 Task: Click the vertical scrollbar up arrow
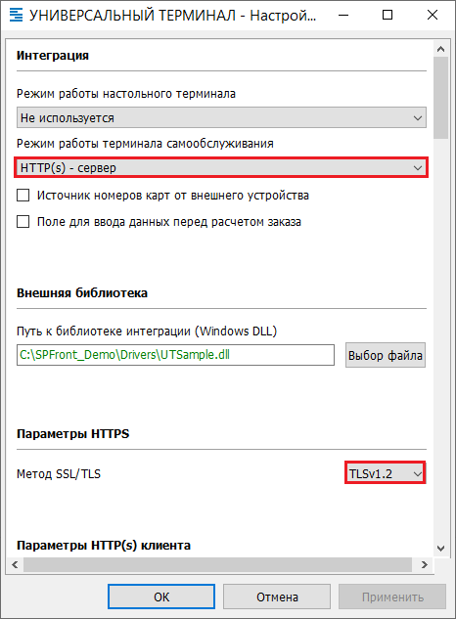pyautogui.click(x=441, y=49)
